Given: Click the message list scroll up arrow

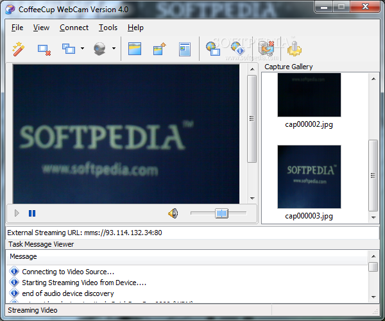Looking at the screenshot, I should (373, 256).
